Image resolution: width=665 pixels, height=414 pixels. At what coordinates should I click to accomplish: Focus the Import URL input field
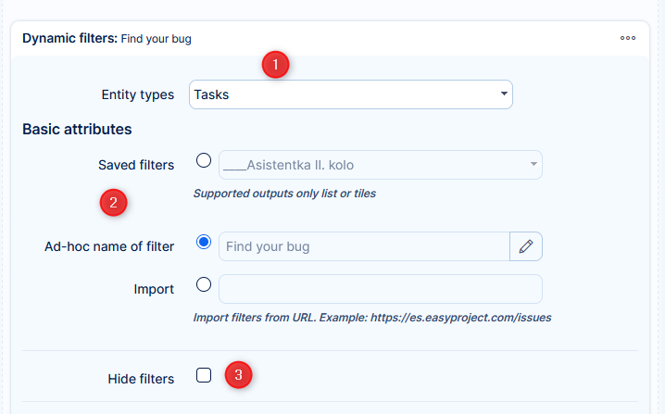pyautogui.click(x=380, y=289)
